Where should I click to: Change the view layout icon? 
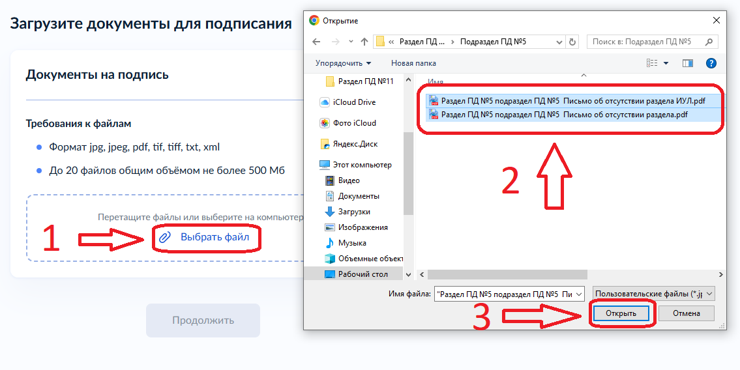[x=652, y=63]
